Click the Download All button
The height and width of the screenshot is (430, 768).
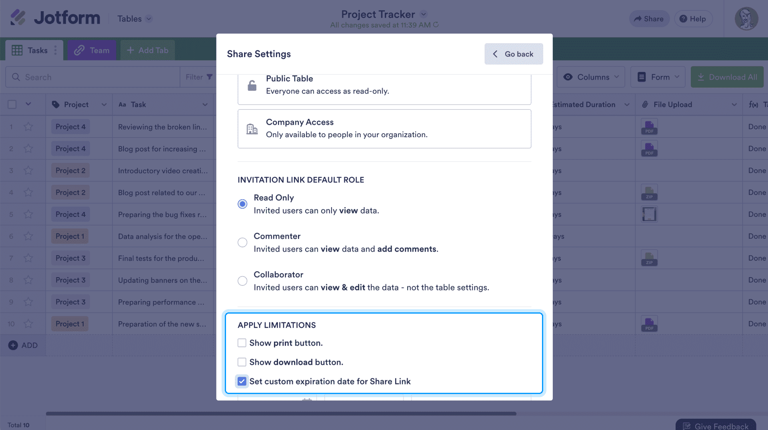(727, 77)
